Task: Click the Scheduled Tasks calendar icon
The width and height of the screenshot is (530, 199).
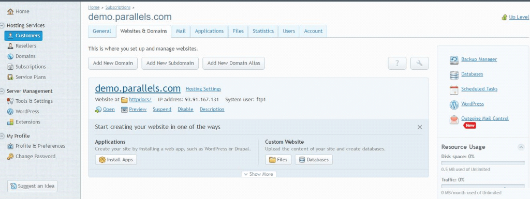Action: (x=454, y=90)
